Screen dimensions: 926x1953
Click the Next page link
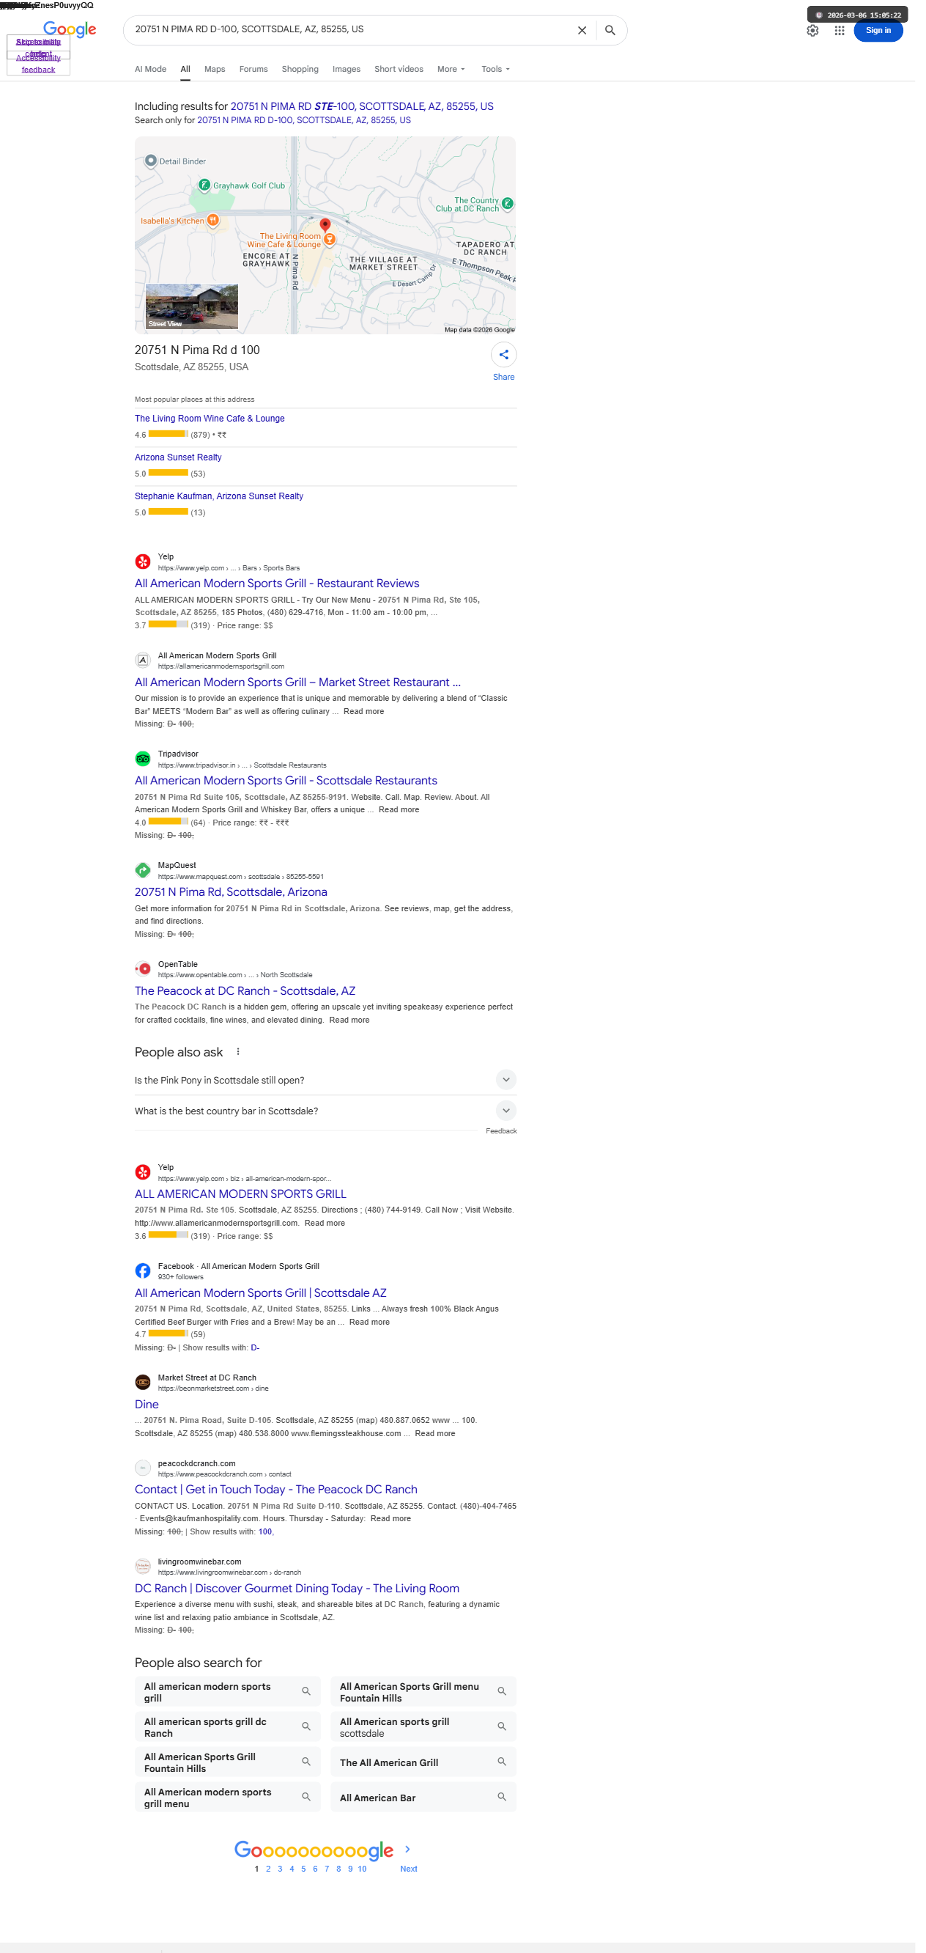point(413,1891)
